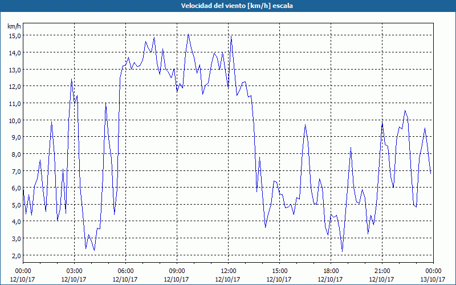The image size is (456, 285).
Task: Click the 11,0 value on the vertical axis
Action: pos(15,104)
